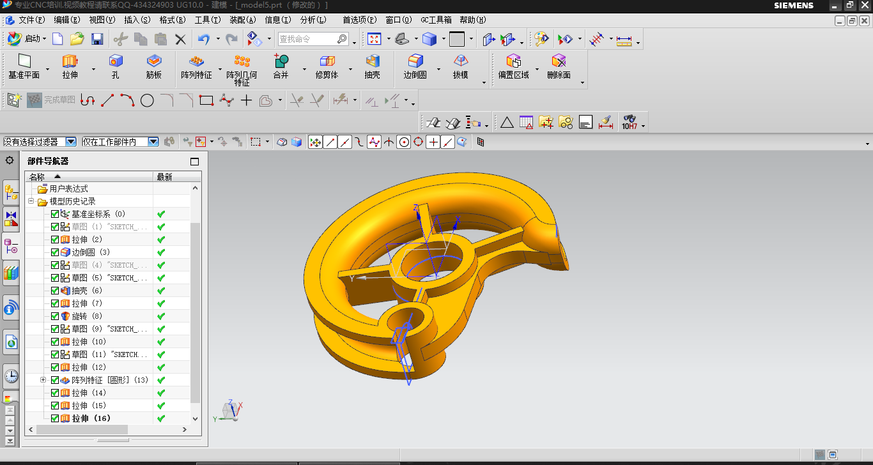873x465 pixels.
Task: Open the 分析(L) menu
Action: pos(313,20)
